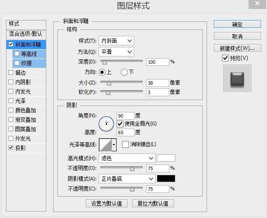This screenshot has height=218, width=267.
Task: Uncheck the 斜面和浮雕 checkbox
Action: pyautogui.click(x=11, y=44)
